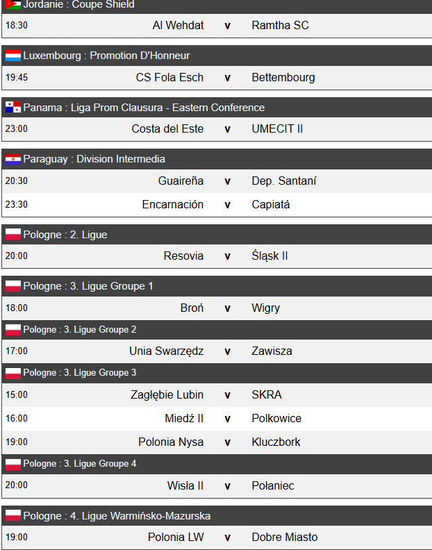Click the flag beside 3. Ligue Groupe 1
This screenshot has width=432, height=550.
tap(13, 286)
